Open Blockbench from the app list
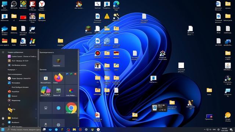This screenshot has height=132, width=235. point(22,122)
